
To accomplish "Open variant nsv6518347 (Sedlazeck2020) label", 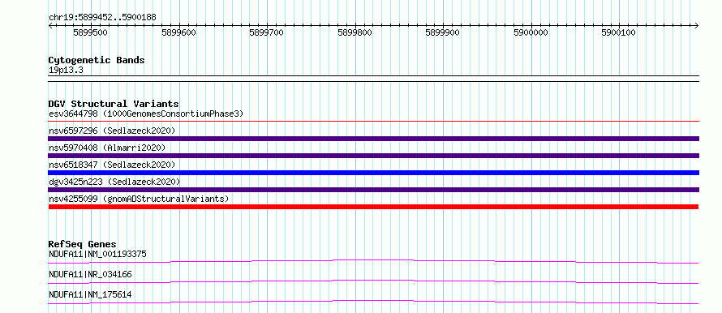I will tap(112, 165).
